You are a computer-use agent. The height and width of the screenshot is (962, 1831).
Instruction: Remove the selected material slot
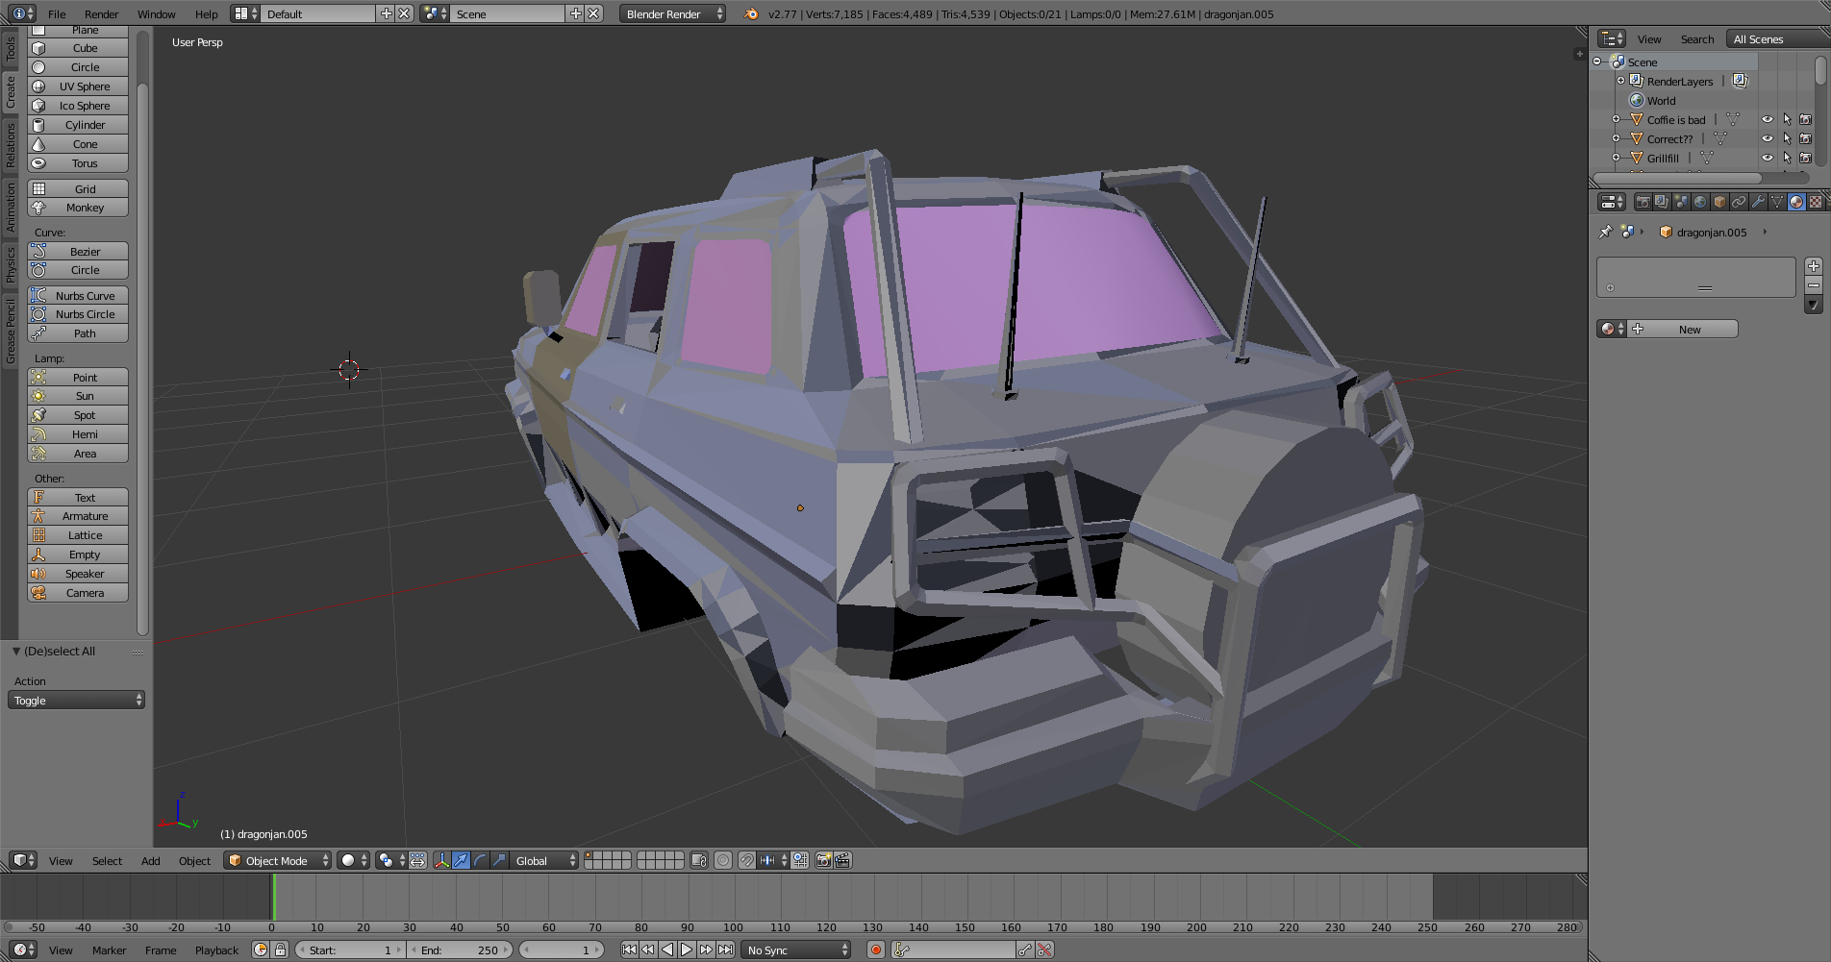click(x=1814, y=285)
